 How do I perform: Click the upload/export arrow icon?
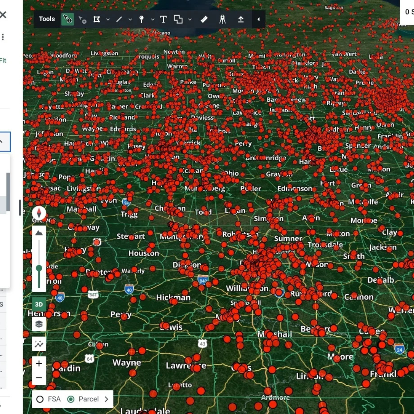pyautogui.click(x=241, y=19)
